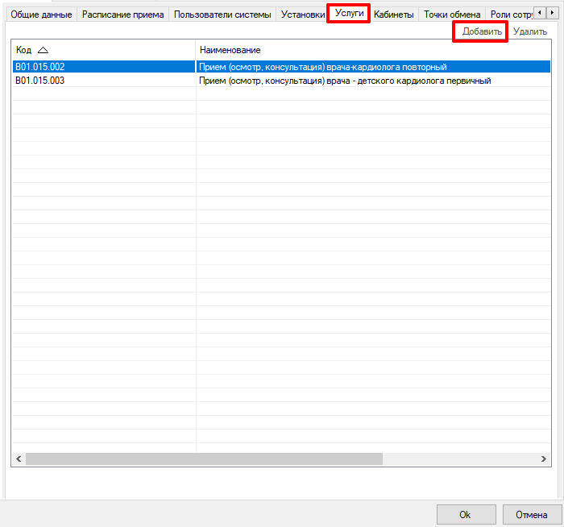Image resolution: width=564 pixels, height=527 pixels.
Task: Select the Услуги tab
Action: click(349, 14)
